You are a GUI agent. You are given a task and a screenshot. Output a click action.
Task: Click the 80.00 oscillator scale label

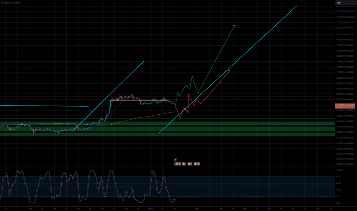(x=339, y=176)
